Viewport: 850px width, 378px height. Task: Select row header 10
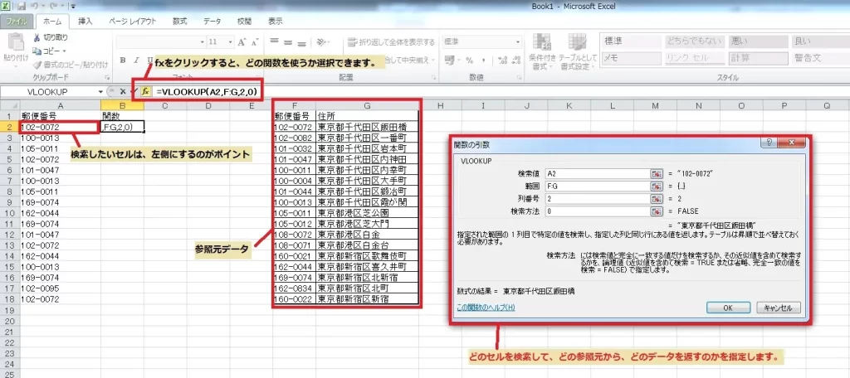coord(8,213)
